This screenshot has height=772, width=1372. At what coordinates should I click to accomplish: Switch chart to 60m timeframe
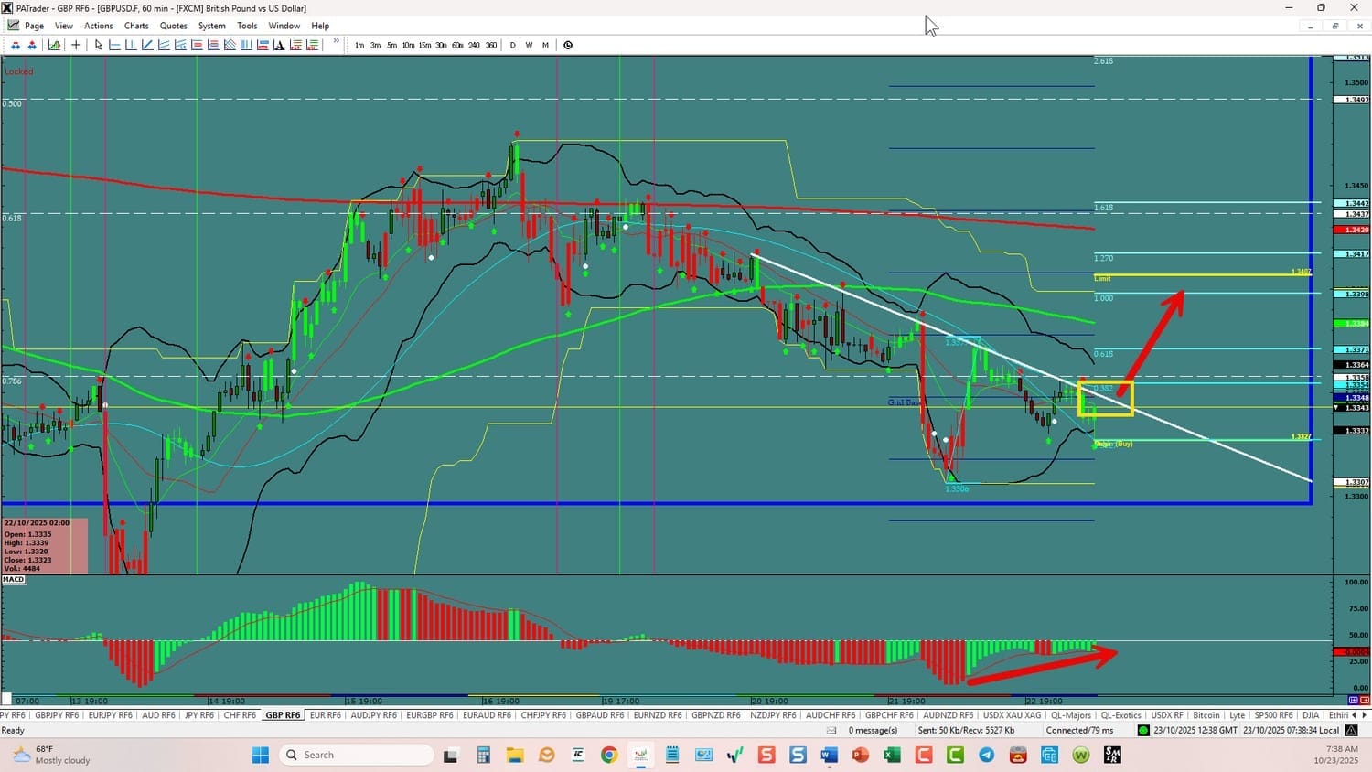457,45
